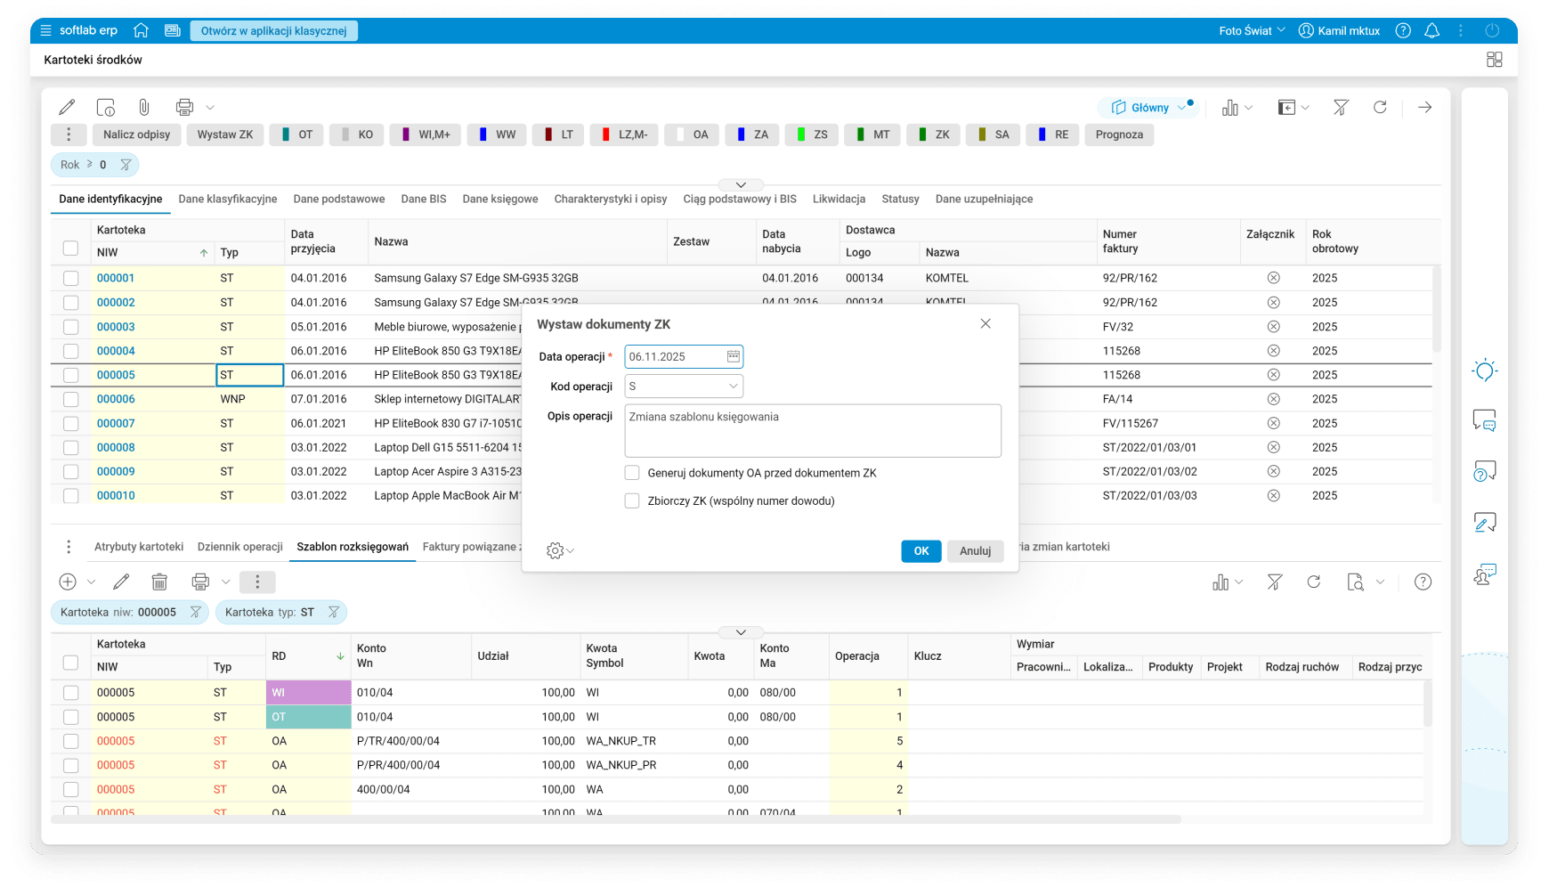The width and height of the screenshot is (1549, 887).
Task: Open the home page icon
Action: coord(141,30)
